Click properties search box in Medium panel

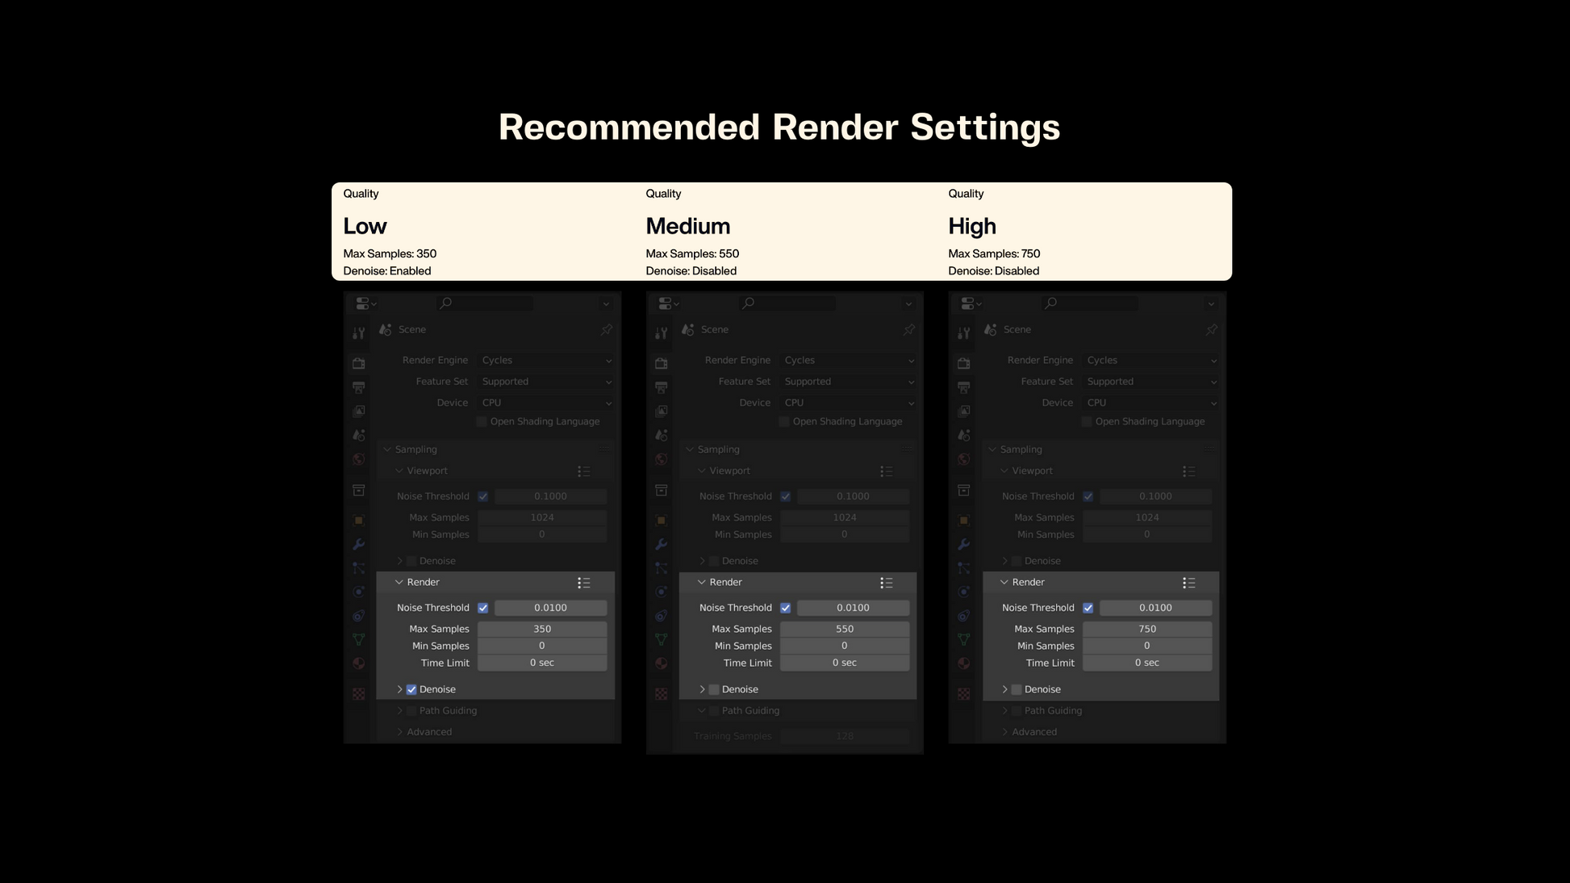pyautogui.click(x=787, y=303)
